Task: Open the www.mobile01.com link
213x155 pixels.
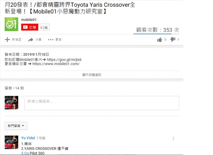Action: coord(56,64)
